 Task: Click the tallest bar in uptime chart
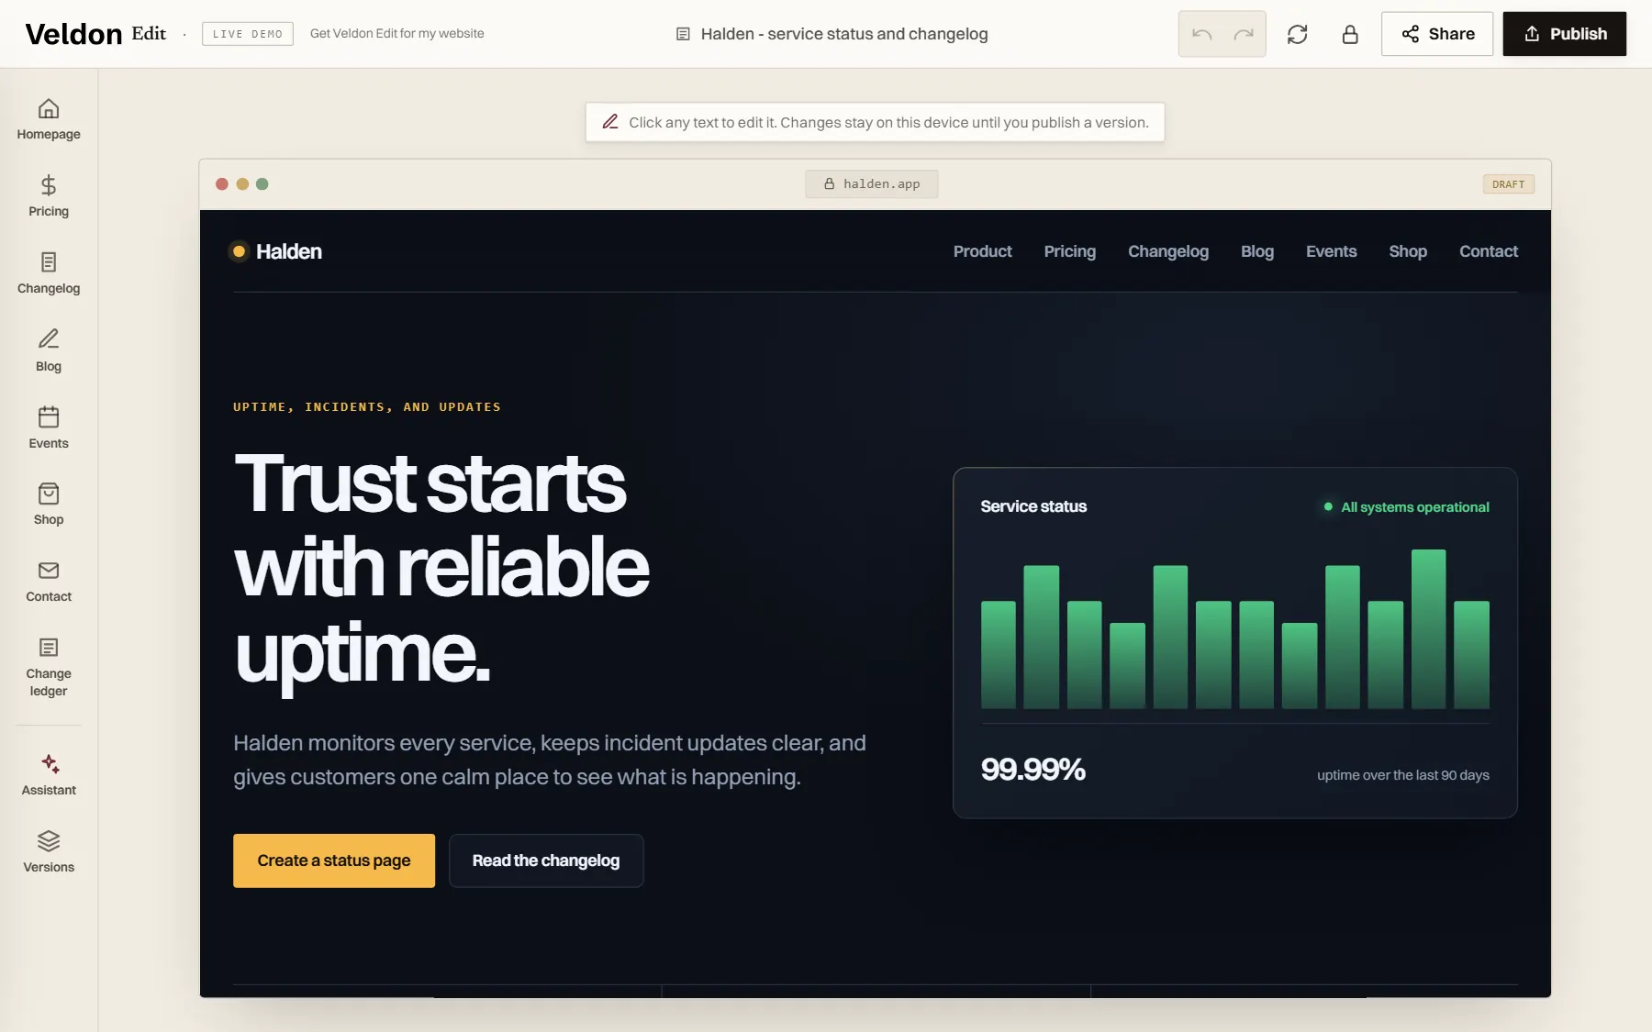(x=1429, y=629)
